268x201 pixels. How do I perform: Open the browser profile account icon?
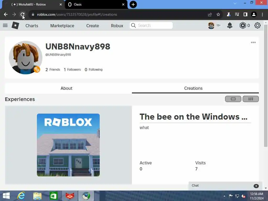tap(254, 15)
